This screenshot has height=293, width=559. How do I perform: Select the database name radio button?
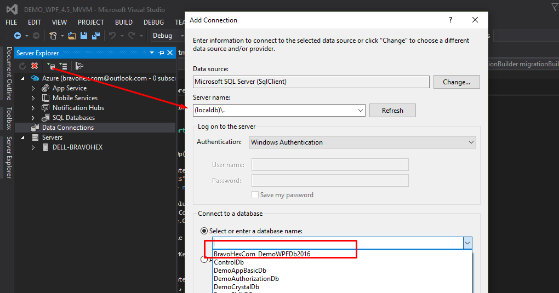[204, 231]
